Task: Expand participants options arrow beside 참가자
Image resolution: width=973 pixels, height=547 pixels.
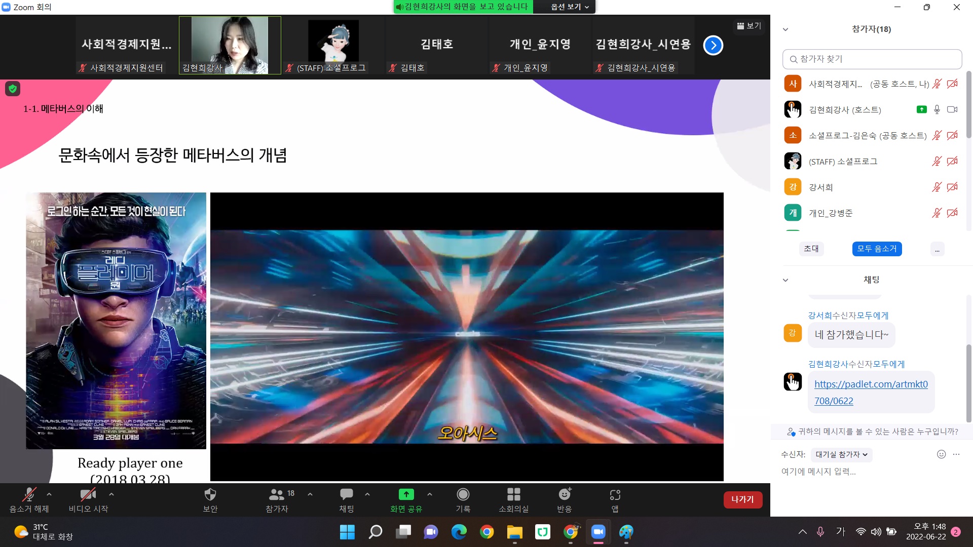Action: pyautogui.click(x=310, y=494)
